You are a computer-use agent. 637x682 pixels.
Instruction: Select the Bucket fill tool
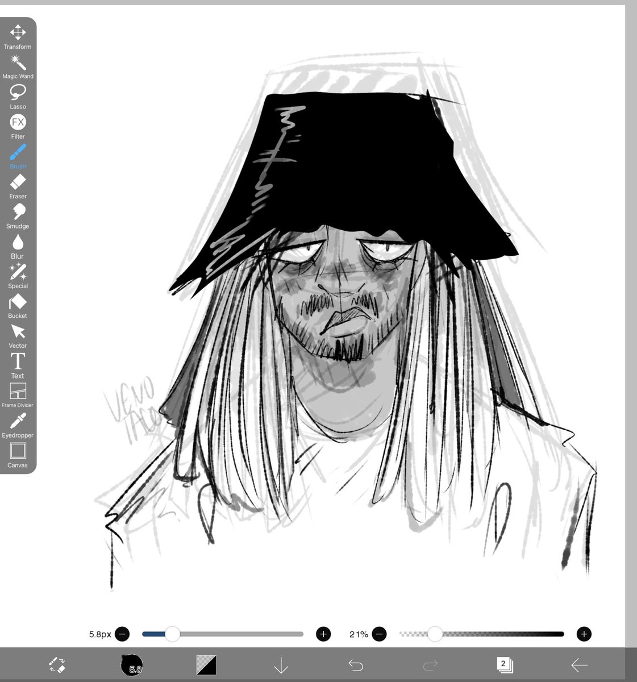click(18, 306)
